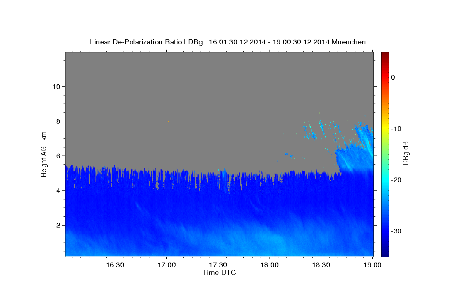Click the LDRg dB colorbar title
Image resolution: width=462 pixels, height=308 pixels.
pos(405,154)
